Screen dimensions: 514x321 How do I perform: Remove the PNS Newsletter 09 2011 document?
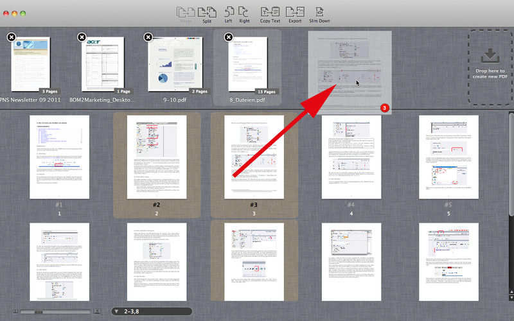tap(12, 37)
